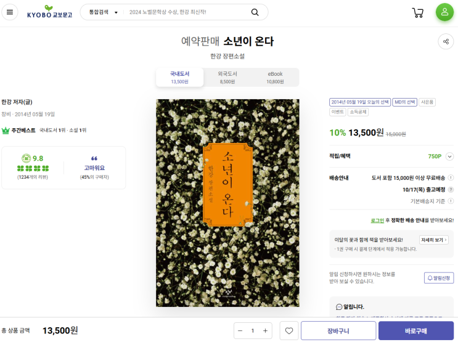Open the shopping cart icon
Screen dimensions: 458x342
418,12
